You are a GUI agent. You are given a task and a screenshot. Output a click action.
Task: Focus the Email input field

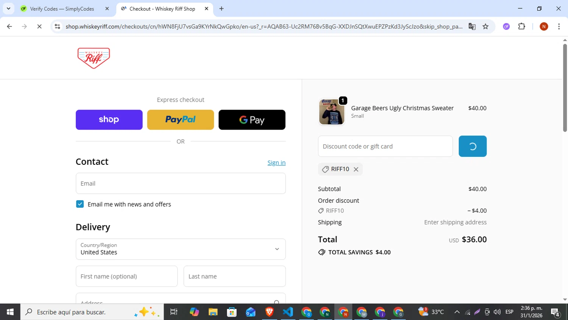point(181,183)
